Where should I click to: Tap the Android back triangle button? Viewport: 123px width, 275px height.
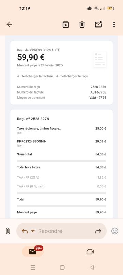(x=92, y=267)
